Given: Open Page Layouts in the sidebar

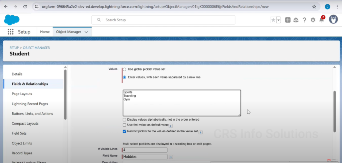Looking at the screenshot, I should point(22,94).
